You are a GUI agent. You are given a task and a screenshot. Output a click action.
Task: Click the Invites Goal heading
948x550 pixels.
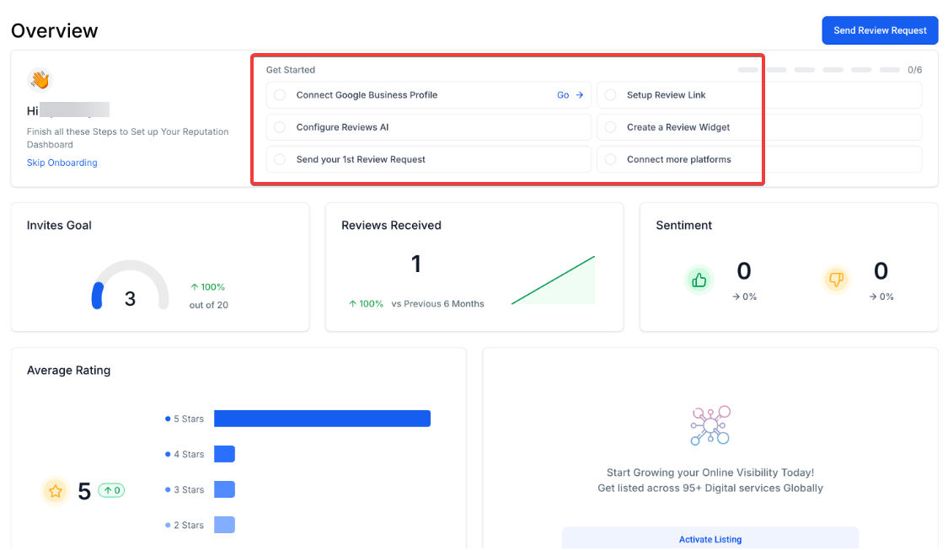pyautogui.click(x=59, y=226)
